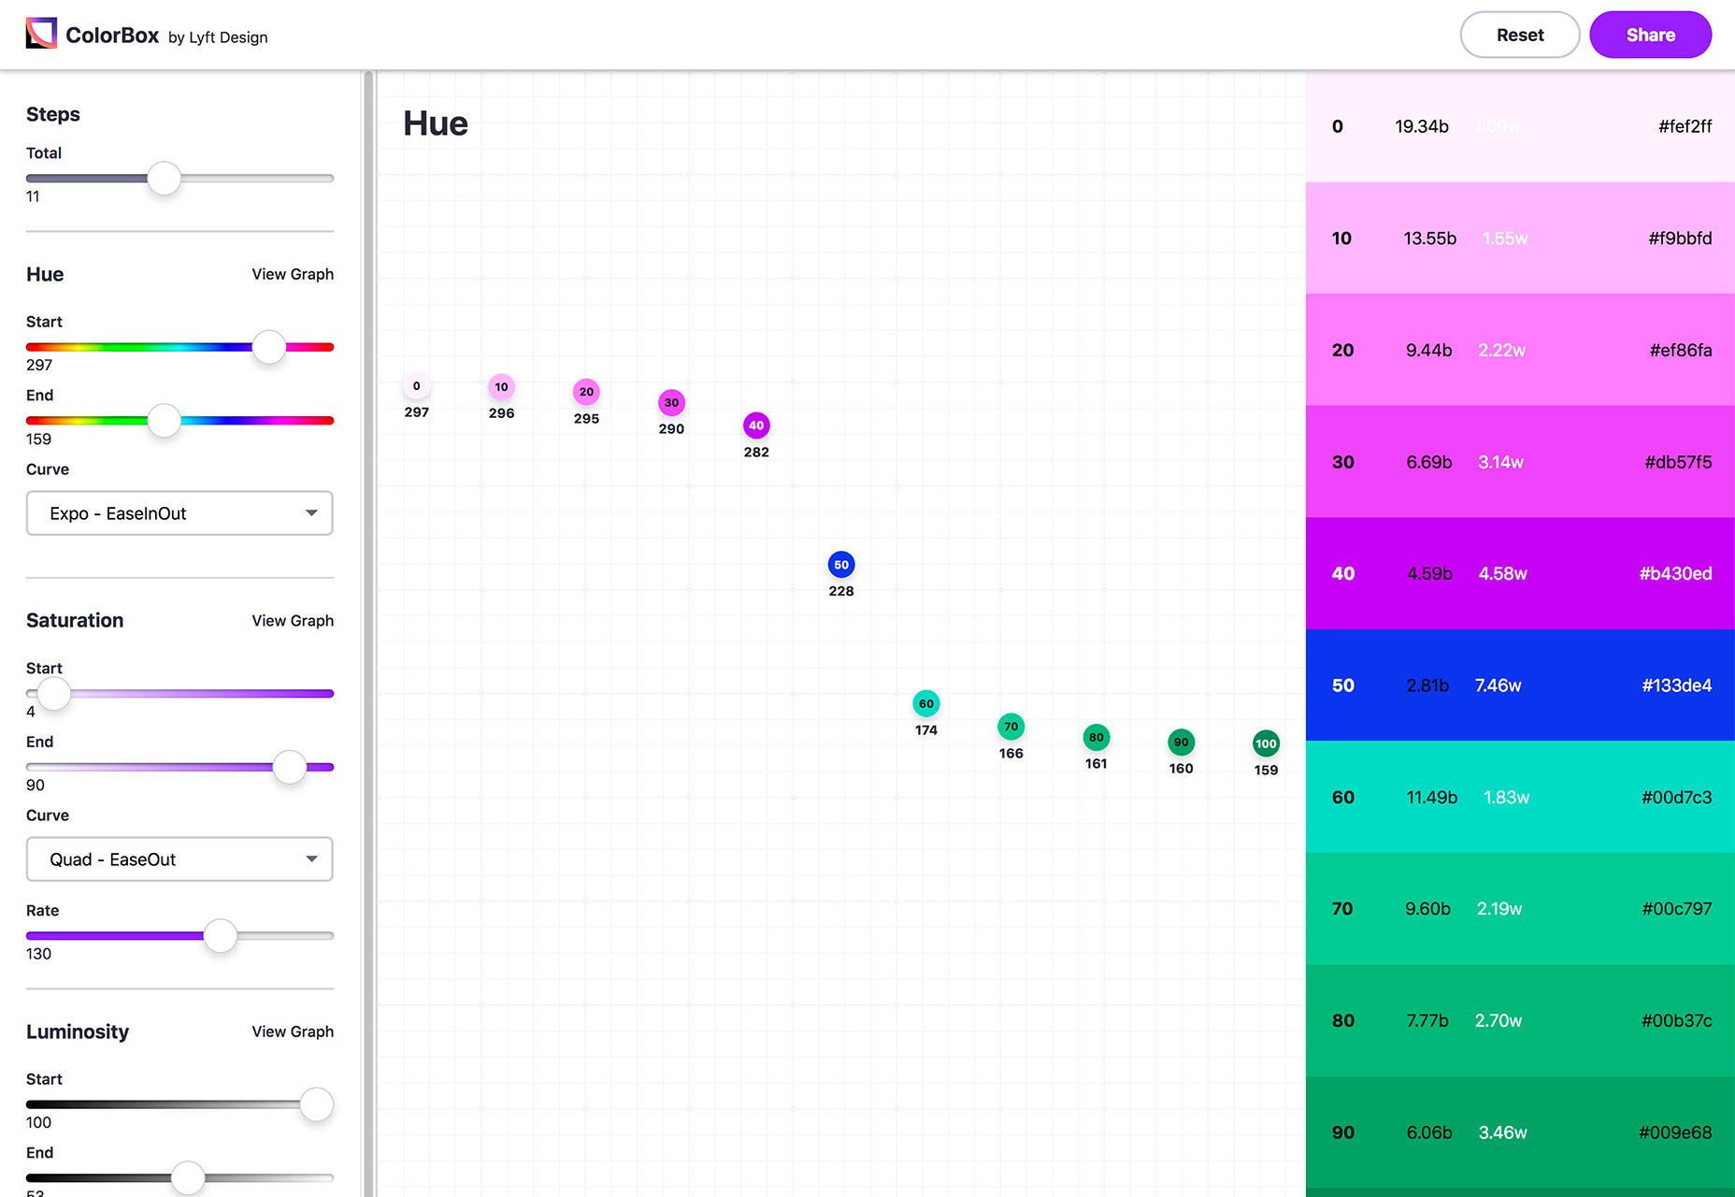Click the Hue start value 297

pyautogui.click(x=39, y=365)
